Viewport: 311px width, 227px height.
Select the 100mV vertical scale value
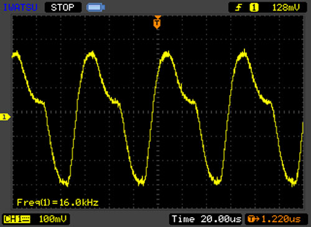(x=53, y=219)
